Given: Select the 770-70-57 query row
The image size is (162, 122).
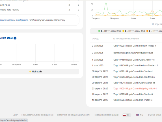Looking at the screenshot, I should coord(40,5).
